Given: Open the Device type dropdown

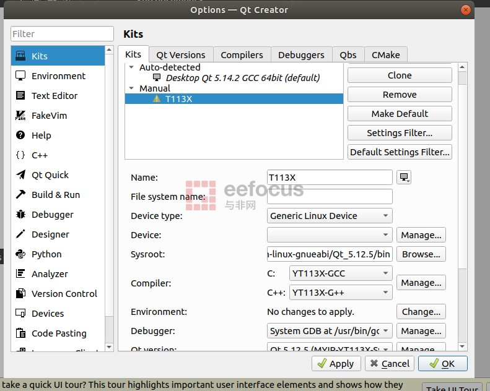Looking at the screenshot, I should tap(330, 216).
